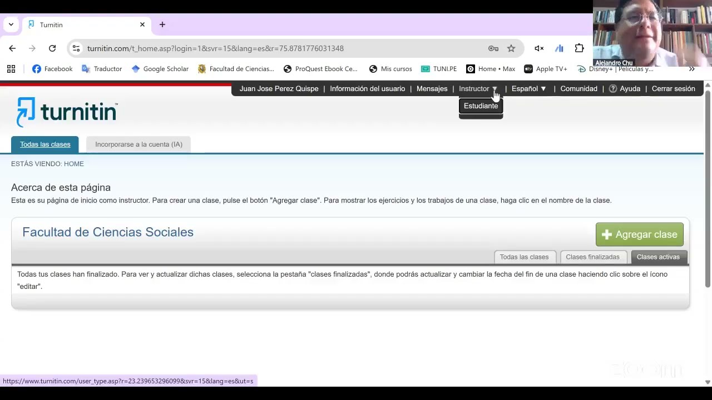Switch to Incorporarse a la cuenta (IA) tab
Image resolution: width=712 pixels, height=400 pixels.
pyautogui.click(x=139, y=144)
